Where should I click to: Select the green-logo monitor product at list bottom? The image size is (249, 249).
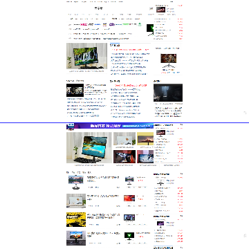(x=129, y=236)
